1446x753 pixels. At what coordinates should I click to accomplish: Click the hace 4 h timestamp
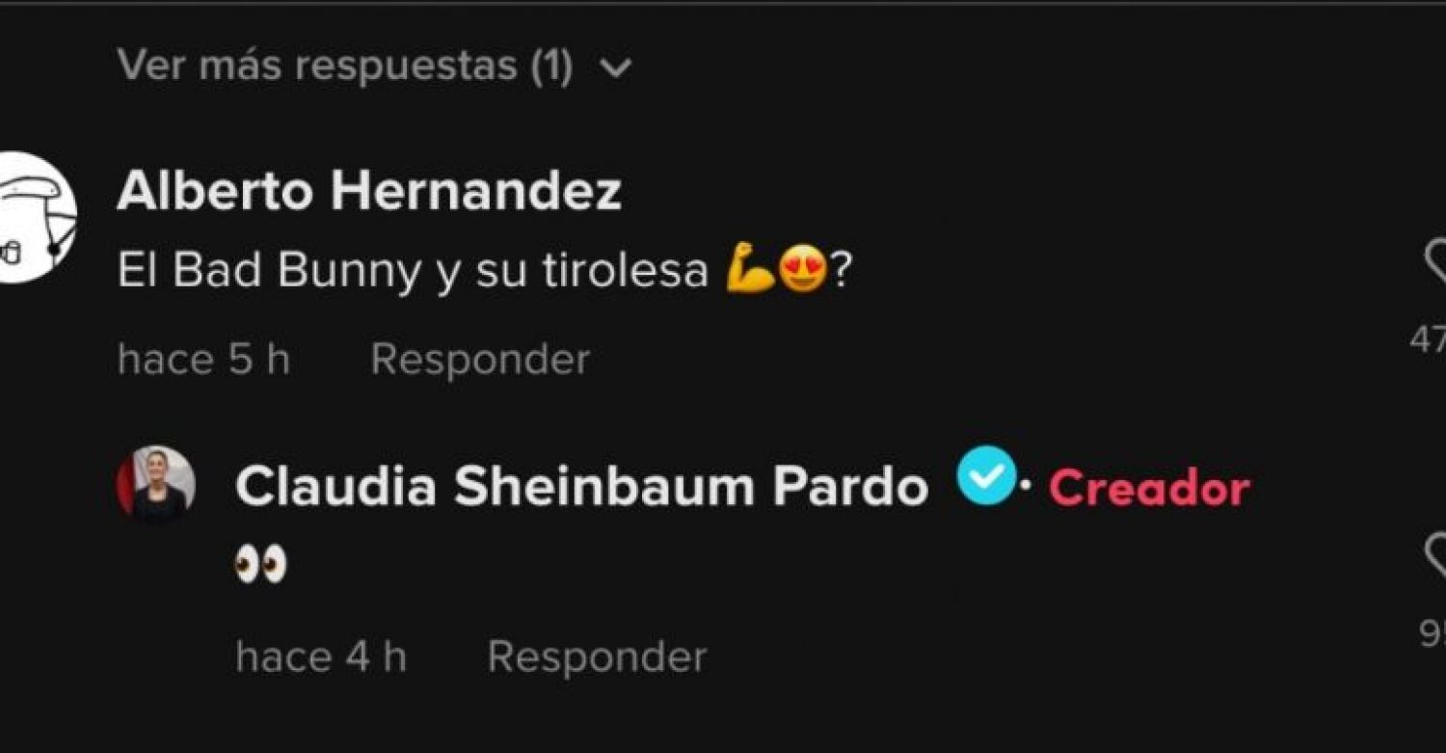[x=321, y=658]
